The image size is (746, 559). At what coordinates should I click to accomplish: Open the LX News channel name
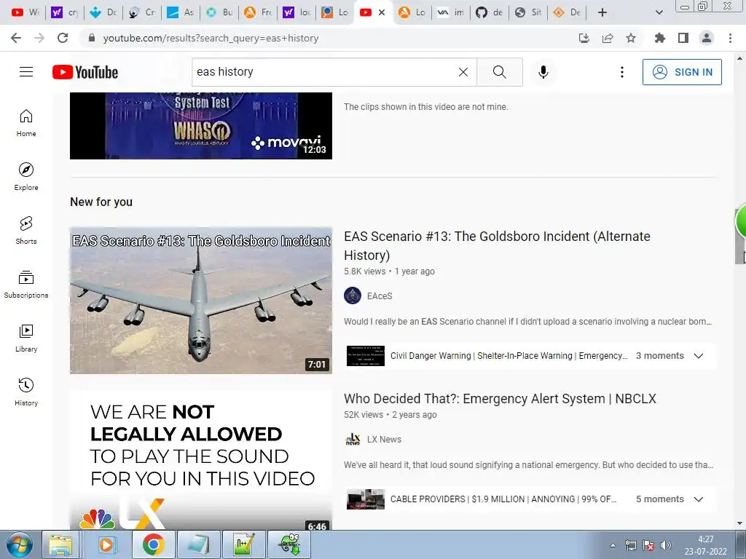pos(384,439)
